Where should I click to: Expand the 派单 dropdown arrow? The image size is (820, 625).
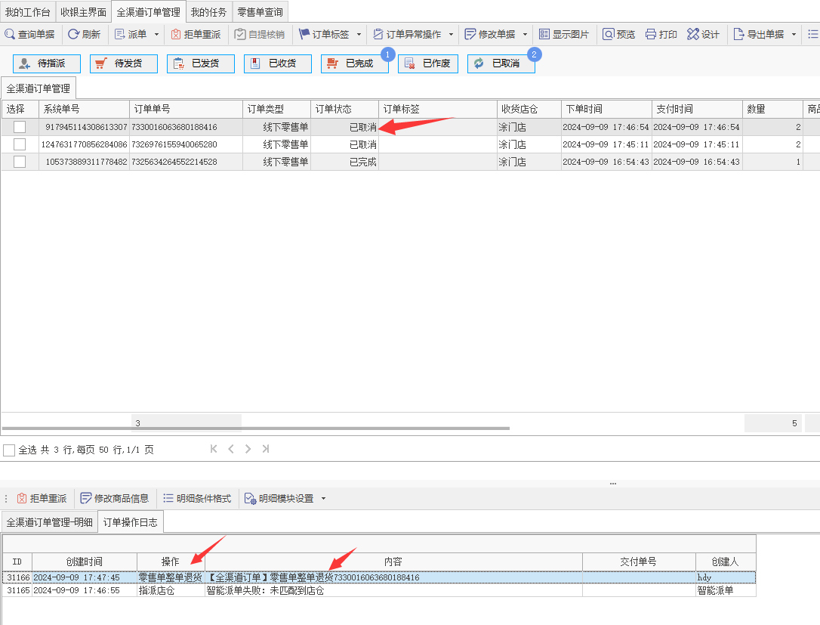coord(156,35)
